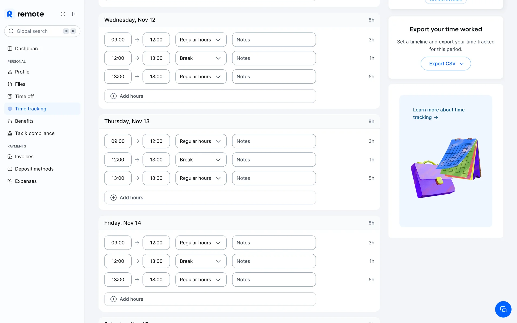Open the Invoices menu item
Screen dimensions: 517x323
point(24,157)
